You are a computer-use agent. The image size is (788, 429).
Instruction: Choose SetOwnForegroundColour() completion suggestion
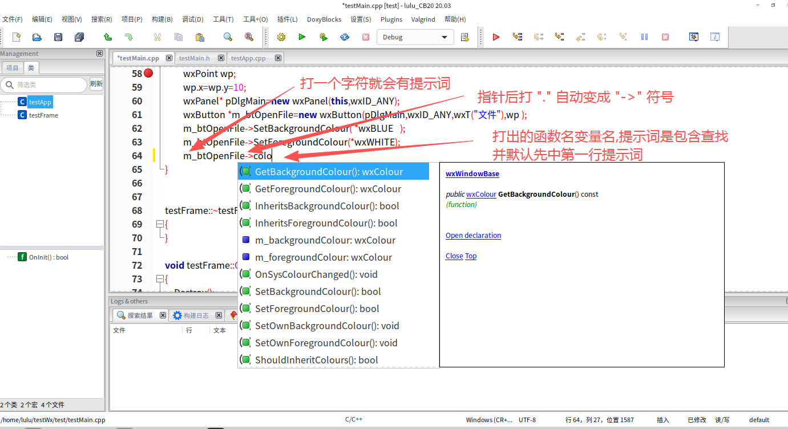(x=333, y=343)
